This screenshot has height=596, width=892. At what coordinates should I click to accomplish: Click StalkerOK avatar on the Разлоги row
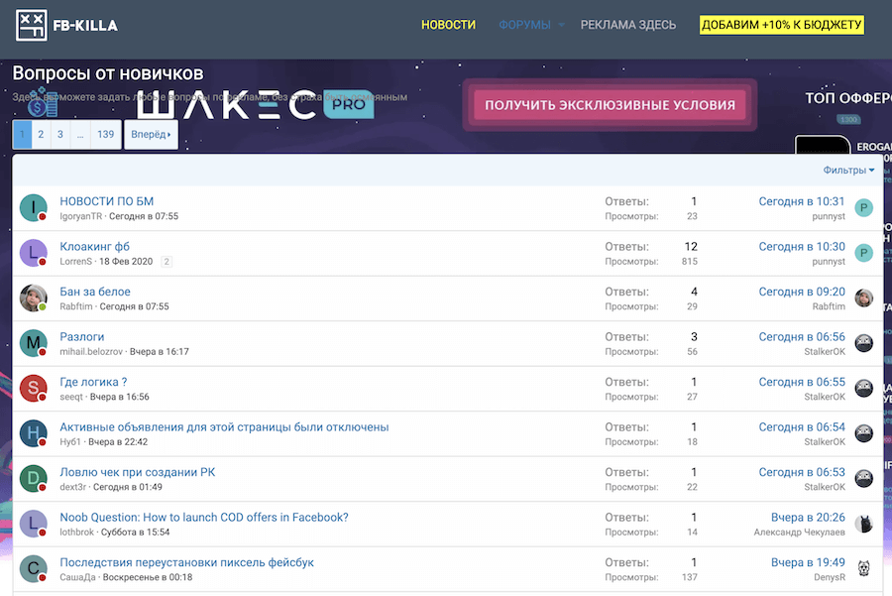click(864, 343)
